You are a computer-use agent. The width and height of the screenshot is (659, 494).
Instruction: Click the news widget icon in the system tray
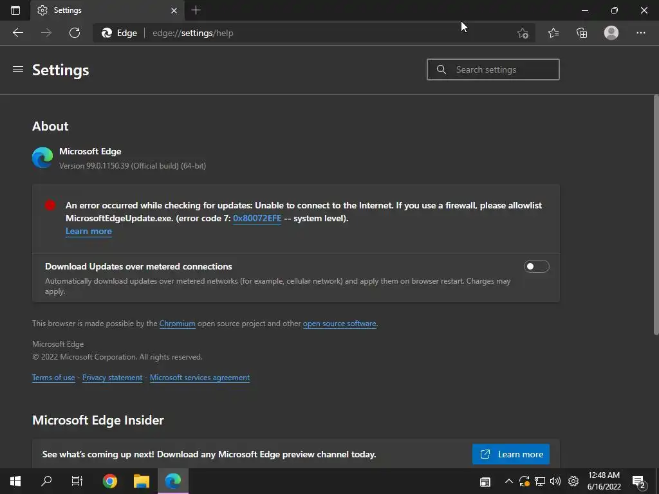pos(485,481)
